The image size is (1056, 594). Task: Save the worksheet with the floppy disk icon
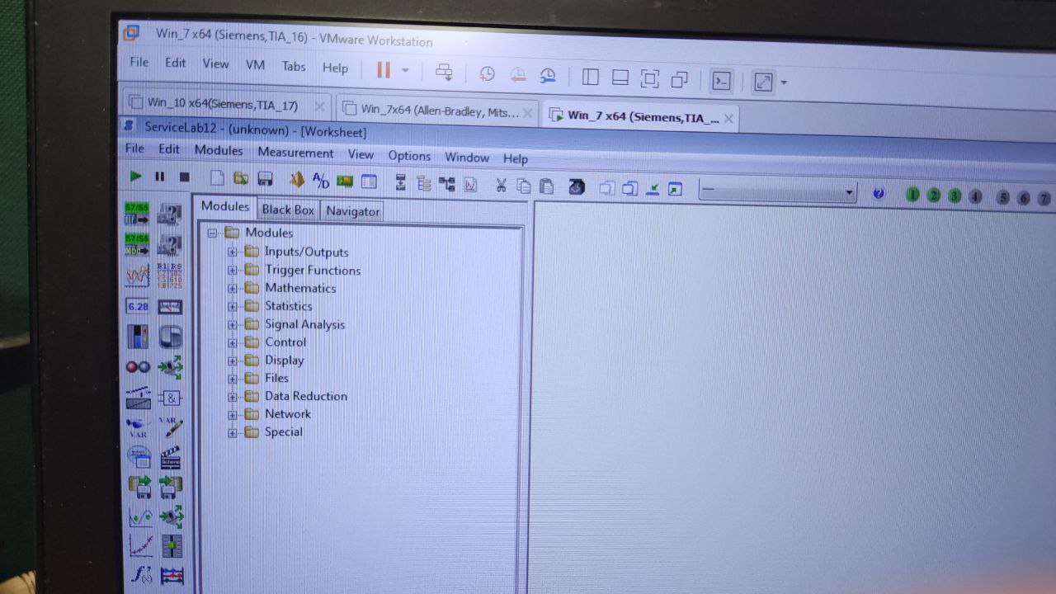point(265,179)
